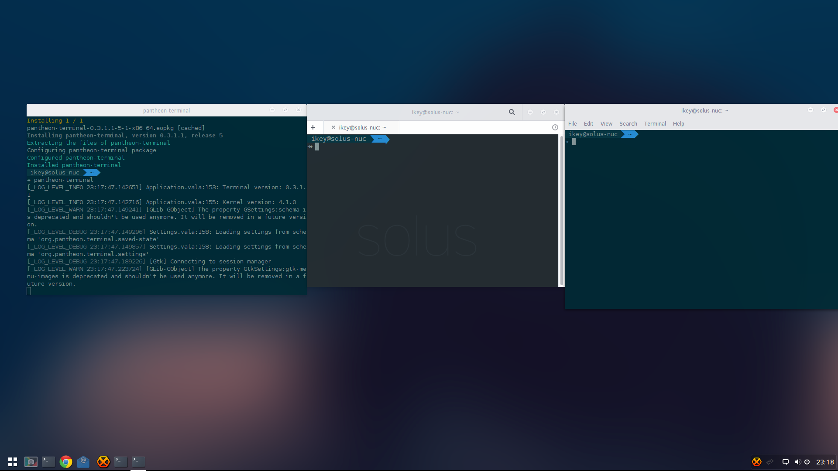This screenshot has width=838, height=471.
Task: Click the prompt cursor in right terminal
Action: coord(574,142)
